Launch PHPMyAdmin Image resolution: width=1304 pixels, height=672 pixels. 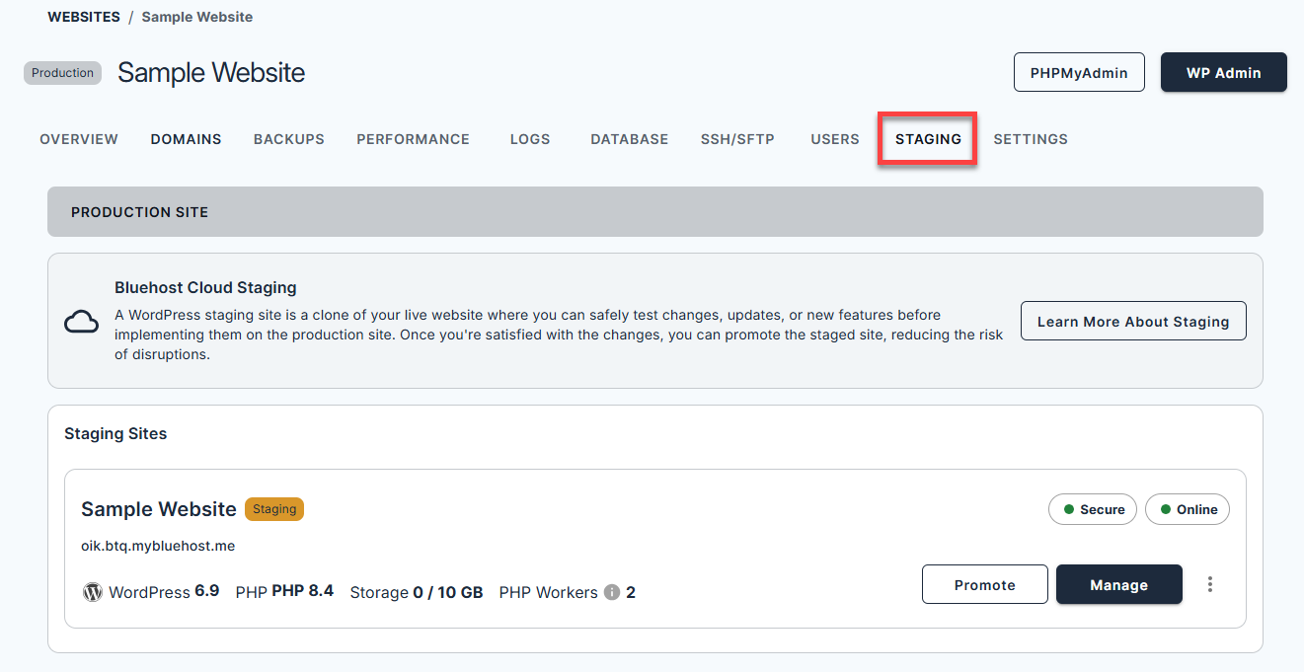(1079, 72)
